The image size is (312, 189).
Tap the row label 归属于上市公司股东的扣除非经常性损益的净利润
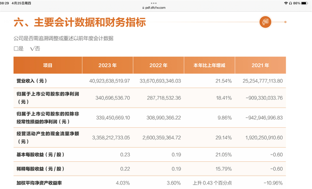[x=48, y=118]
